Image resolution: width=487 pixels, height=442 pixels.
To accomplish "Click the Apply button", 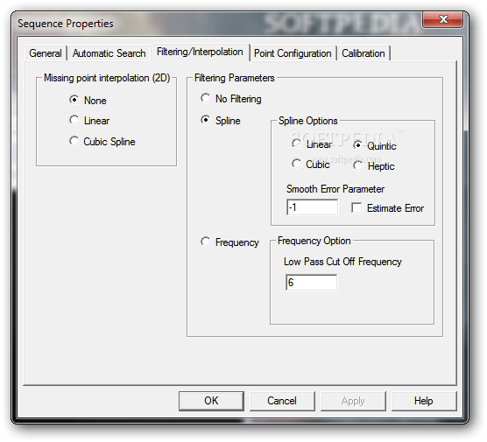I will pos(353,401).
